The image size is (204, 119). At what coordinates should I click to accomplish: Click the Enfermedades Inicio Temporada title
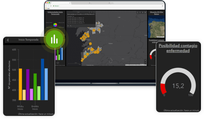click(x=55, y=13)
